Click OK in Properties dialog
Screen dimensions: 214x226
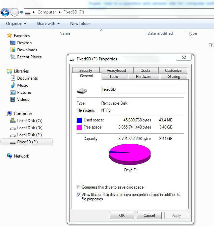click(122, 215)
